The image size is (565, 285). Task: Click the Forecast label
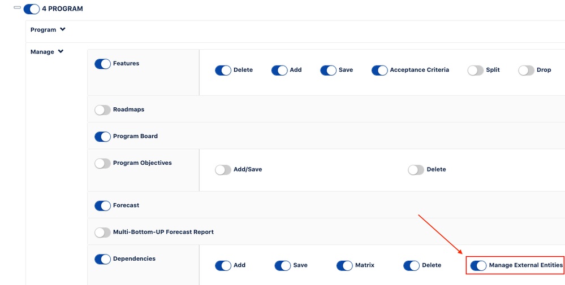126,205
